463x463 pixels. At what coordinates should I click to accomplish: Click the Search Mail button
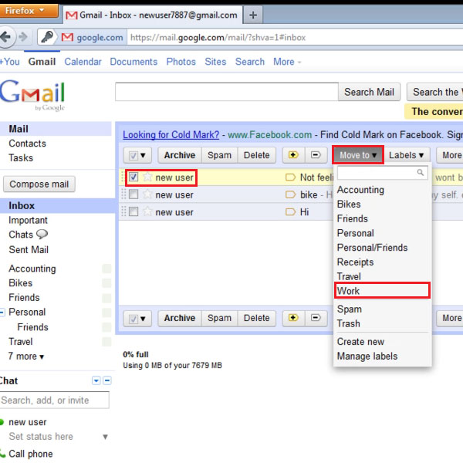click(369, 92)
